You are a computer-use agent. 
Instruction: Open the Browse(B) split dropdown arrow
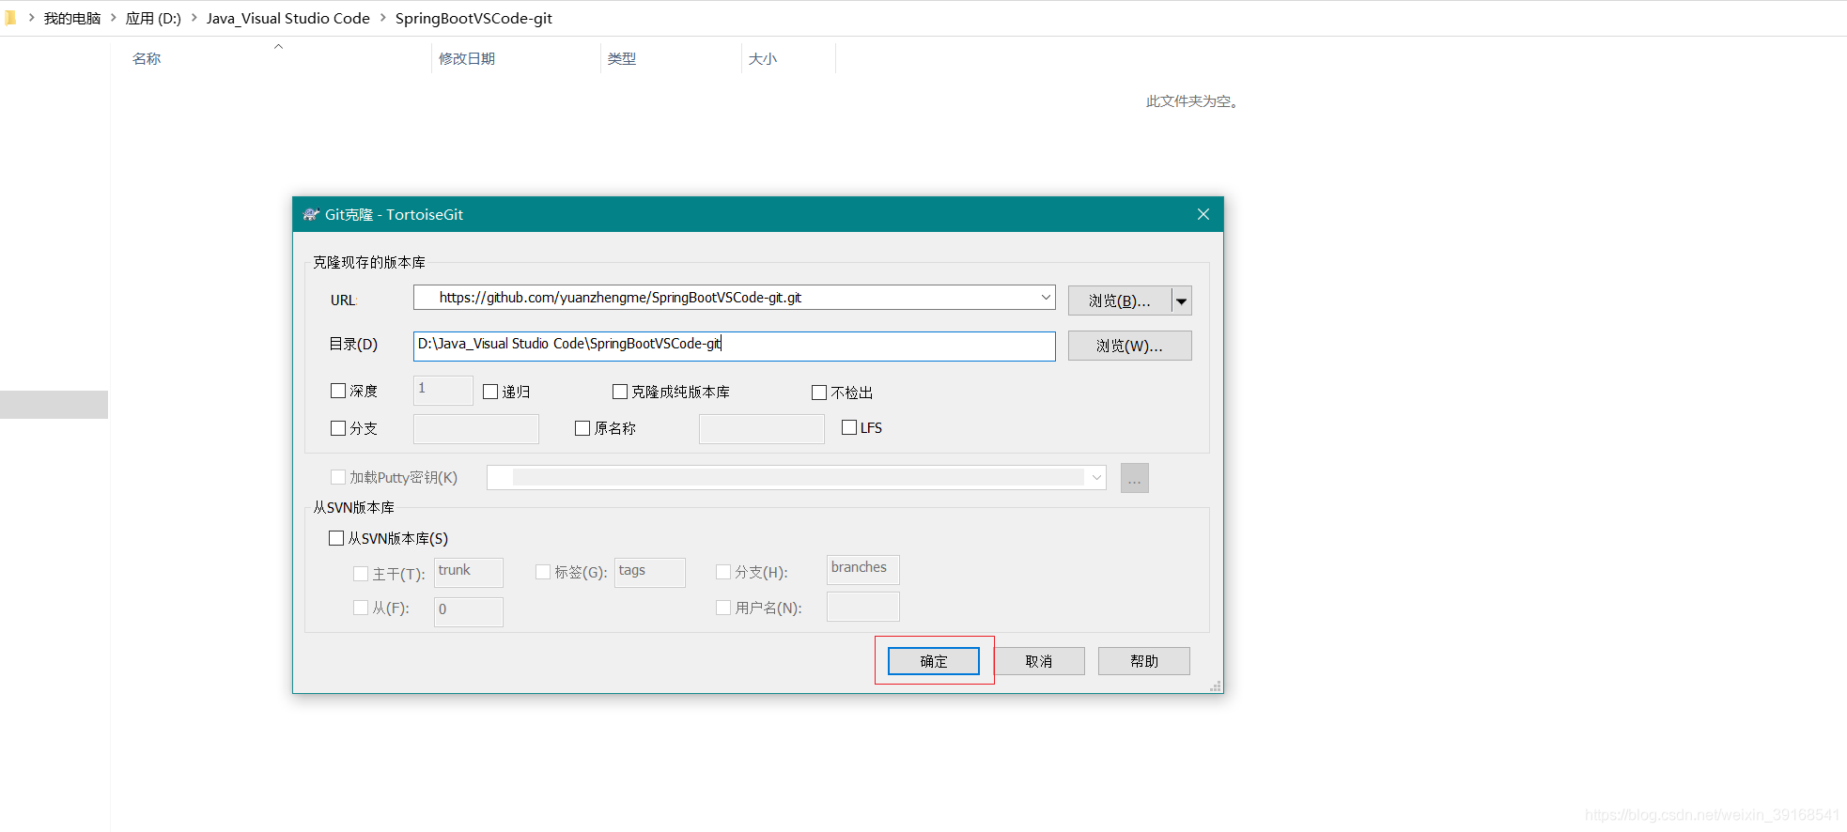pyautogui.click(x=1182, y=300)
